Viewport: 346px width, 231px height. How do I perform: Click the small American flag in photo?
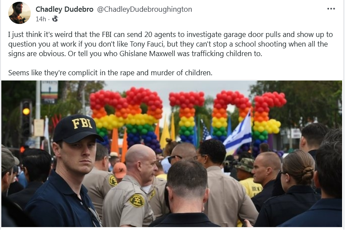click(206, 133)
